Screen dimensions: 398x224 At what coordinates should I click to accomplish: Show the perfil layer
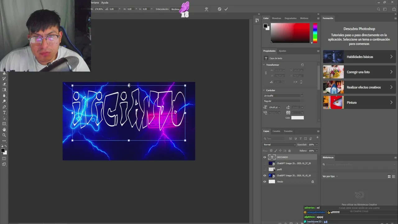pos(265,169)
